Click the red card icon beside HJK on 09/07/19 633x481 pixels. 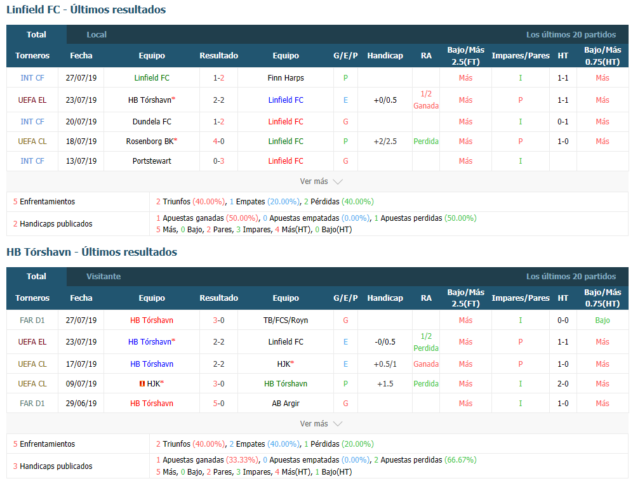142,384
